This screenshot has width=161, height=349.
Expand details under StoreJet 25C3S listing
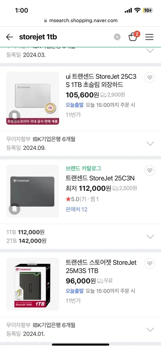pos(150,143)
